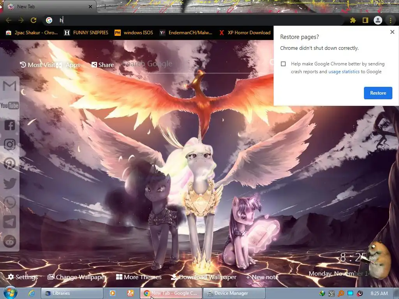Viewport: 399px width, 299px height.
Task: Close the New Tab tab
Action: 90,7
